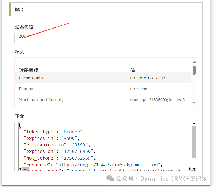Click the opening brace in body JSON
Screen dimensions: 214x187
[x=20, y=125]
